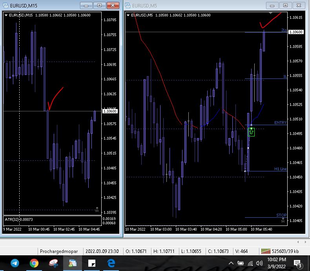Click the 1.10600 price tag on M5 chart
The width and height of the screenshot is (310, 271).
[x=296, y=32]
